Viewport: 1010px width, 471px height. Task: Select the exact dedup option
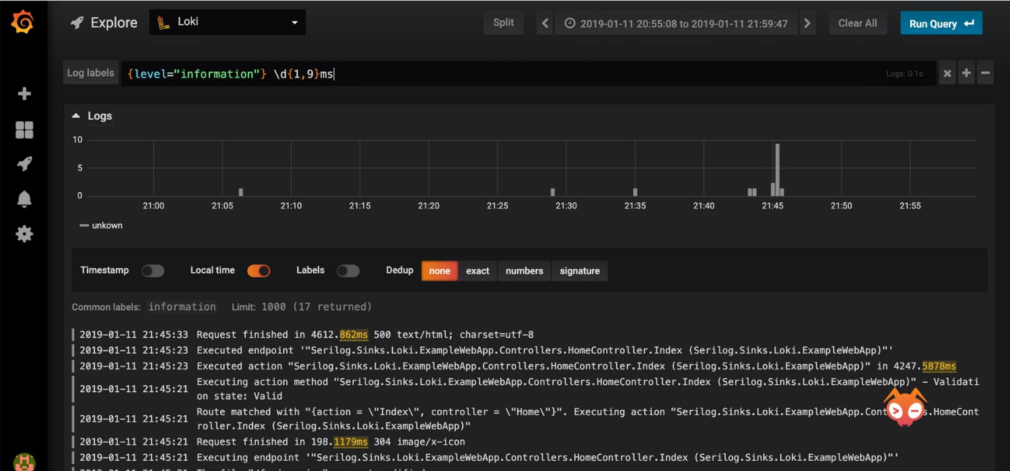tap(477, 270)
